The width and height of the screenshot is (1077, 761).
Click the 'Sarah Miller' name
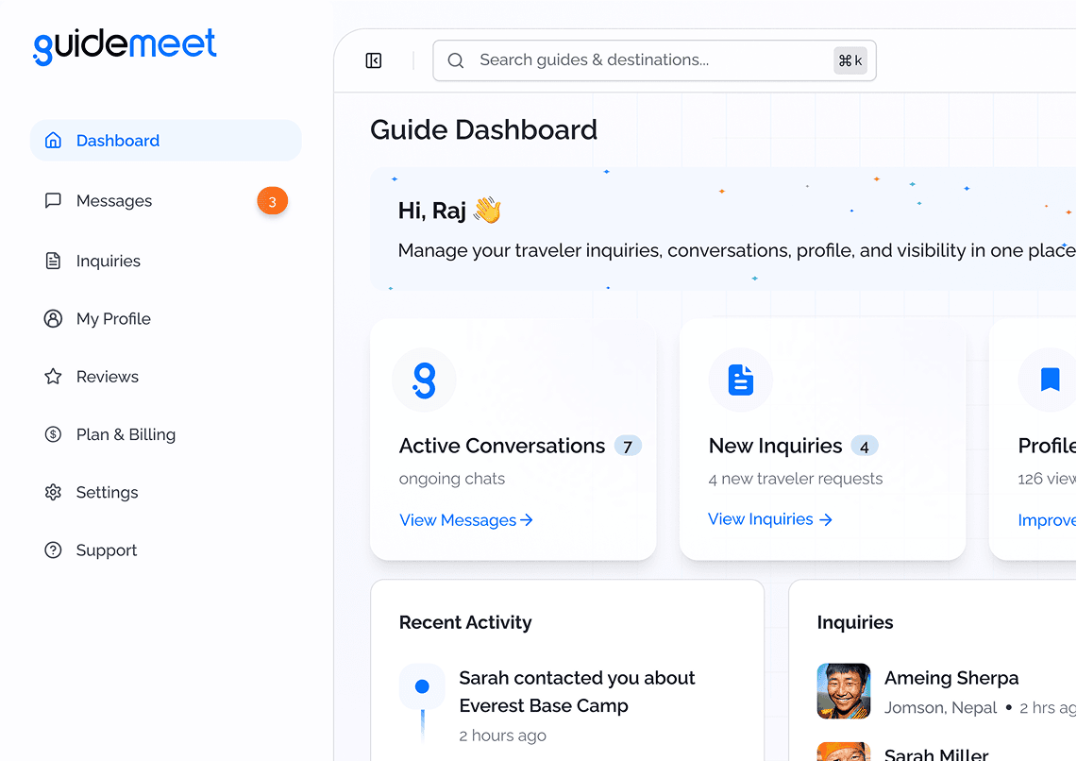[936, 753]
